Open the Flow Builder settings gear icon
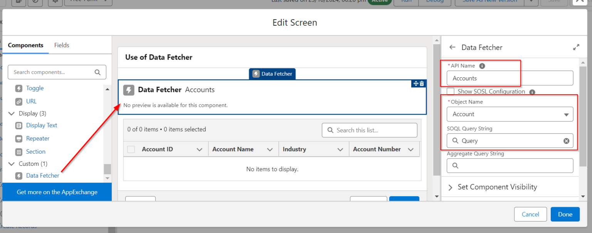This screenshot has height=233, width=592. (55, 2)
